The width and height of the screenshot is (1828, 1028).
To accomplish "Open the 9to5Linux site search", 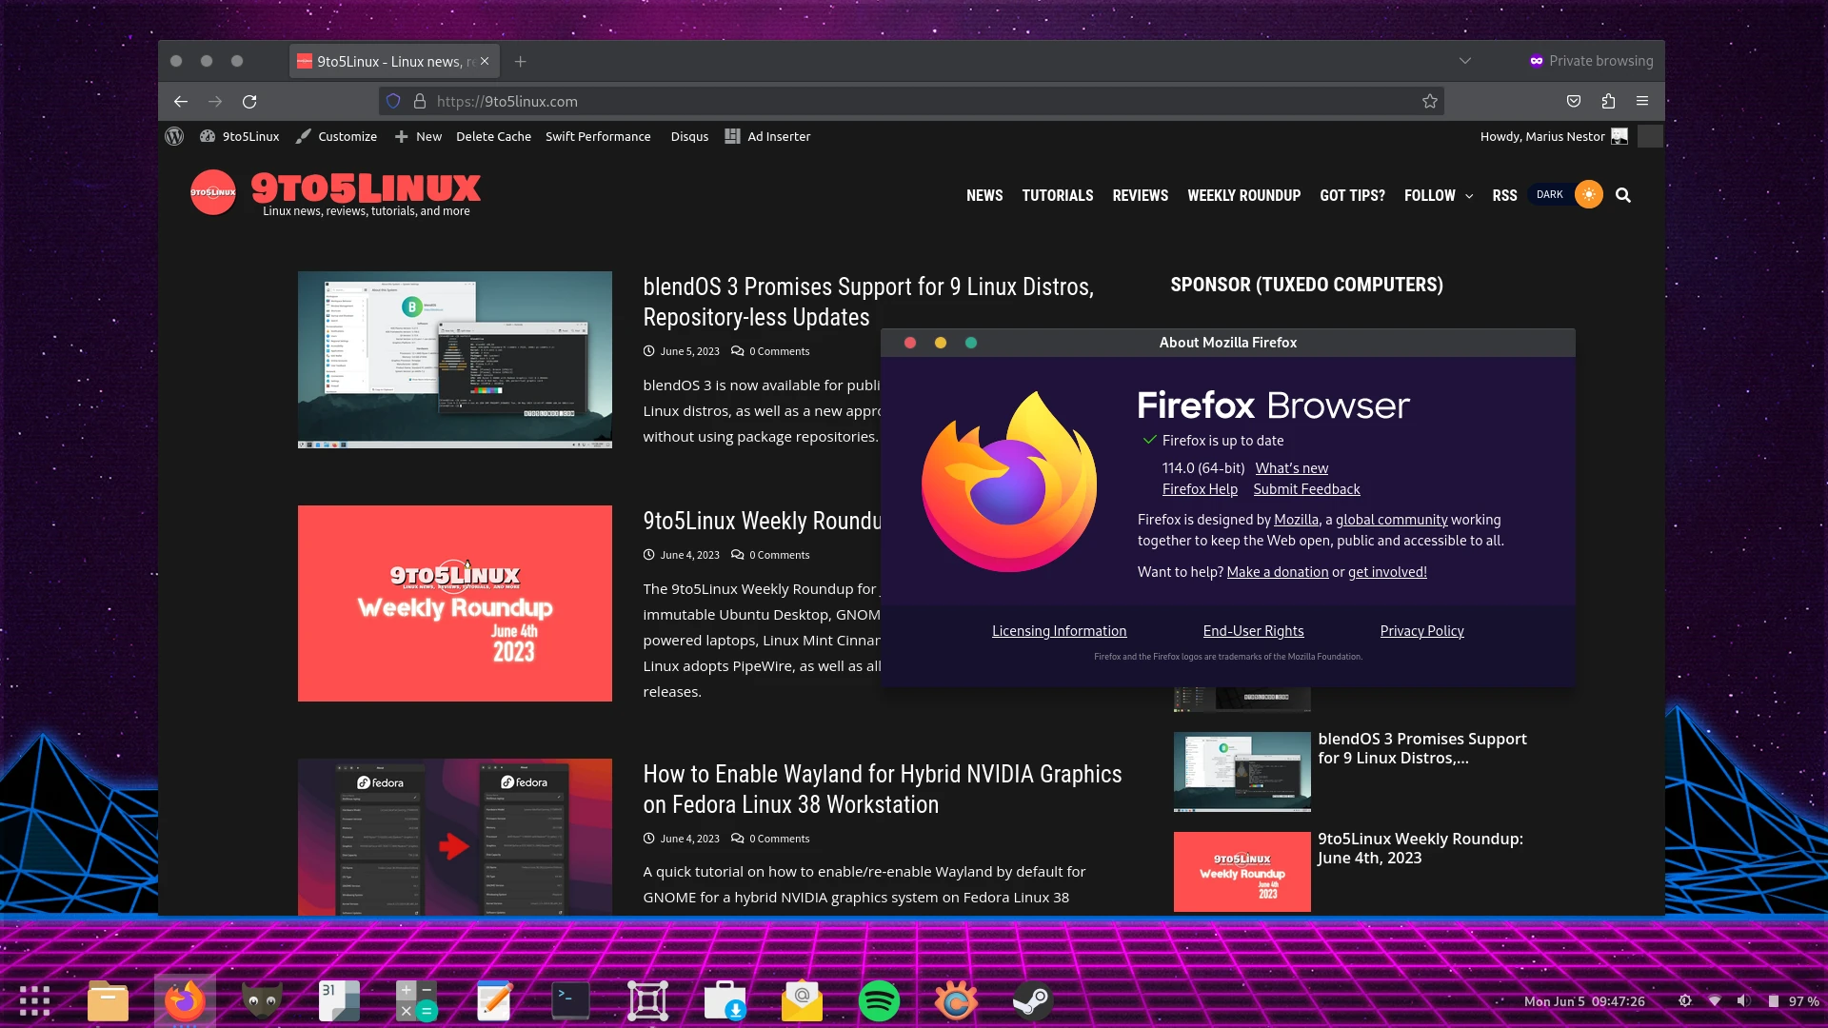I will tap(1623, 195).
